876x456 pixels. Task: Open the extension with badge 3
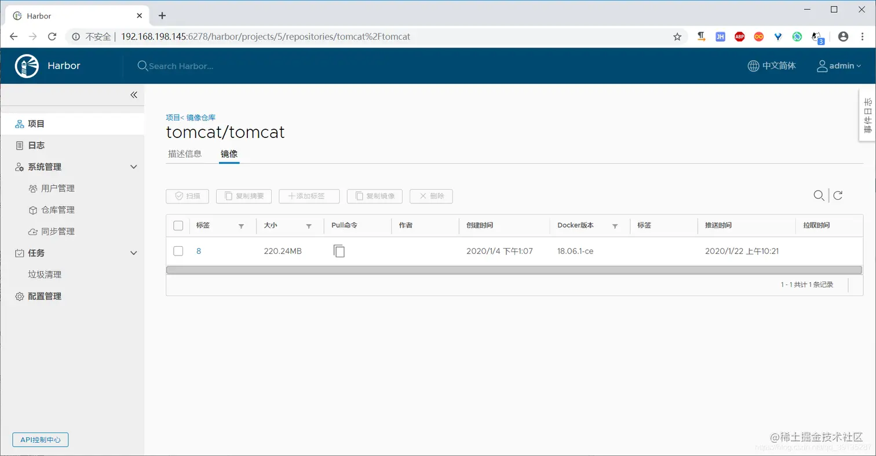point(817,38)
